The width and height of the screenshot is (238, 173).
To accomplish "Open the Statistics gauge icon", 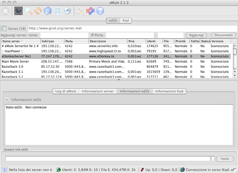I will pos(67,11).
